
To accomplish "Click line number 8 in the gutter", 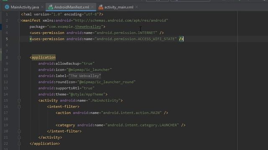I will pyautogui.click(x=7, y=57).
